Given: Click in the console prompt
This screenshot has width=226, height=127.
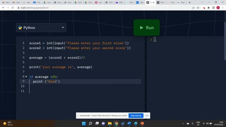Looking at the screenshot, I should tap(155, 40).
